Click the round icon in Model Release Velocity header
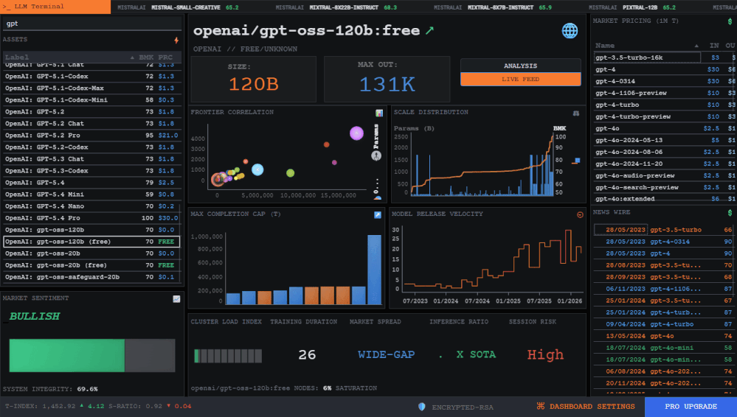737x417 pixels. [x=580, y=214]
